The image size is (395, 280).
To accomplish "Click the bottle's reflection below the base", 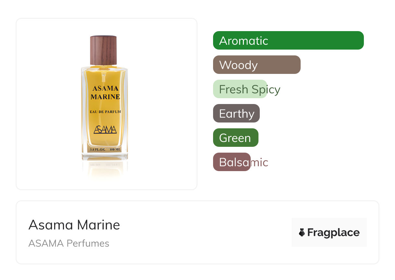I will [x=104, y=169].
